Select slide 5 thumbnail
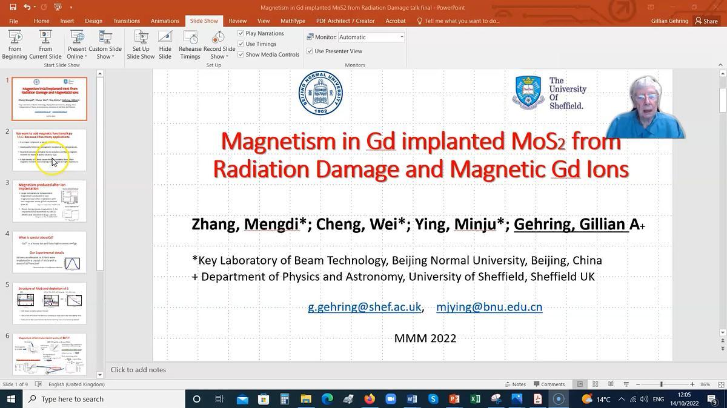Image resolution: width=727 pixels, height=408 pixels. [50, 303]
